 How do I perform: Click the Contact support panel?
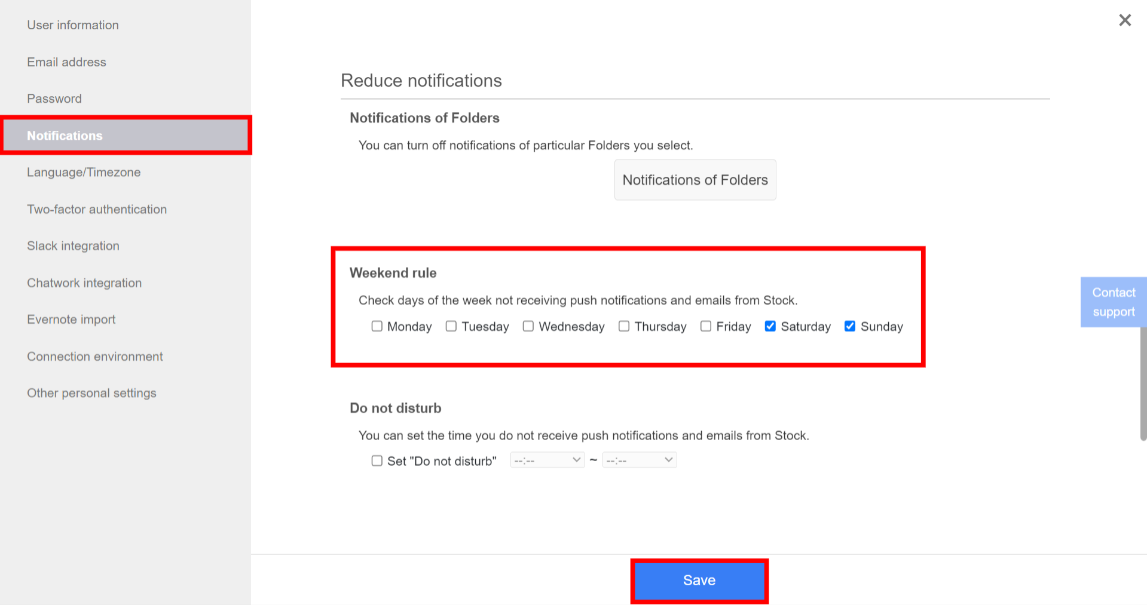tap(1113, 302)
